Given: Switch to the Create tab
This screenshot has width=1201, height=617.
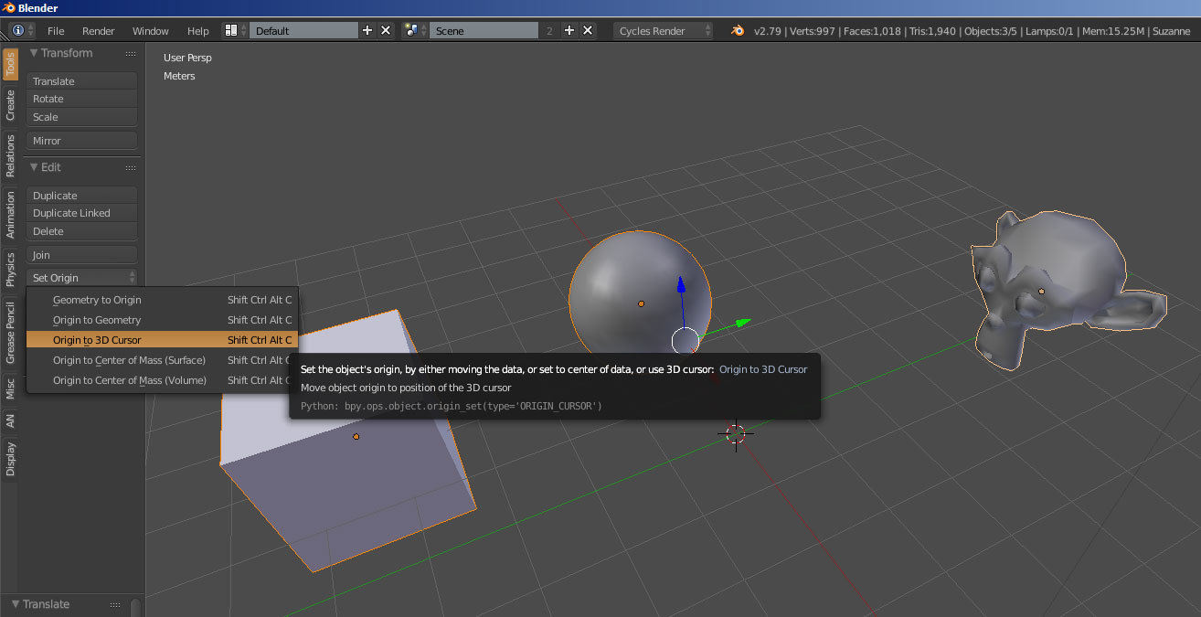Looking at the screenshot, I should click(x=10, y=105).
